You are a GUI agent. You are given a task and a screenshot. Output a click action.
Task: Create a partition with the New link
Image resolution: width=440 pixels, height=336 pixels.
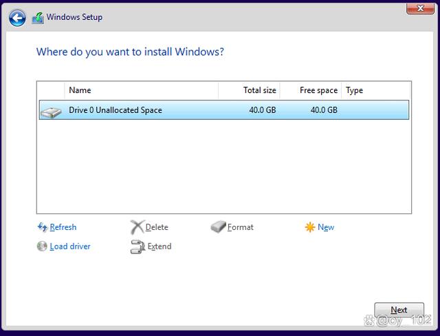click(x=326, y=227)
